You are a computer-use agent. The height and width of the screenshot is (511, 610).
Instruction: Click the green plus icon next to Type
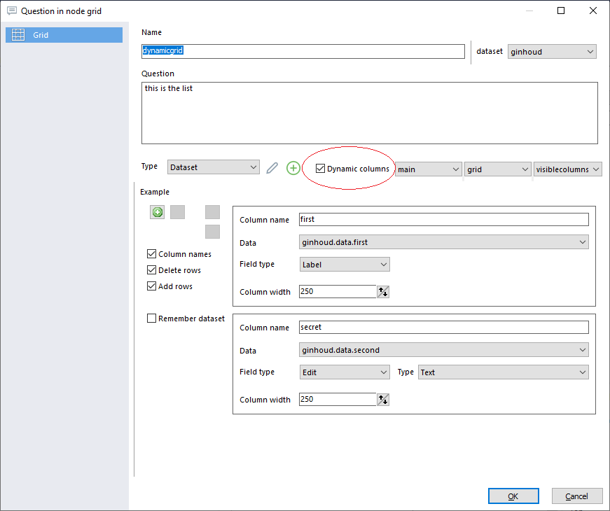coord(293,168)
